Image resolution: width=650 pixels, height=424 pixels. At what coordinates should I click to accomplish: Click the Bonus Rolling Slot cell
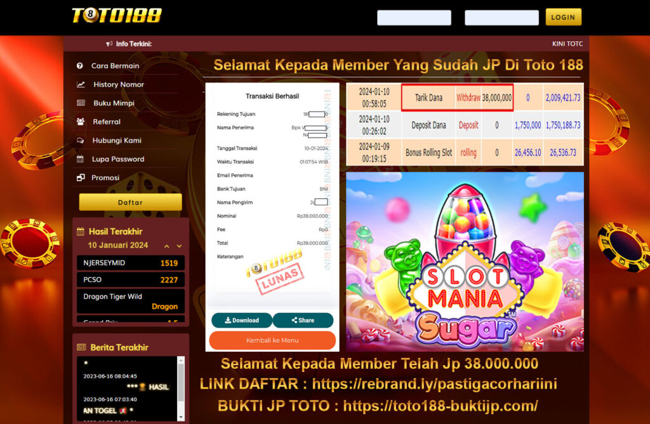click(x=428, y=152)
